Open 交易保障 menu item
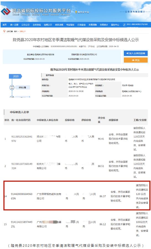Screen dimensions: 151x249 pyautogui.click(x=93, y=25)
